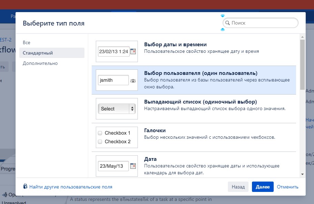This screenshot has width=314, height=204.
Task: Click description Выбор нескольких значений с использованием чекбоксов
Action: click(x=210, y=137)
